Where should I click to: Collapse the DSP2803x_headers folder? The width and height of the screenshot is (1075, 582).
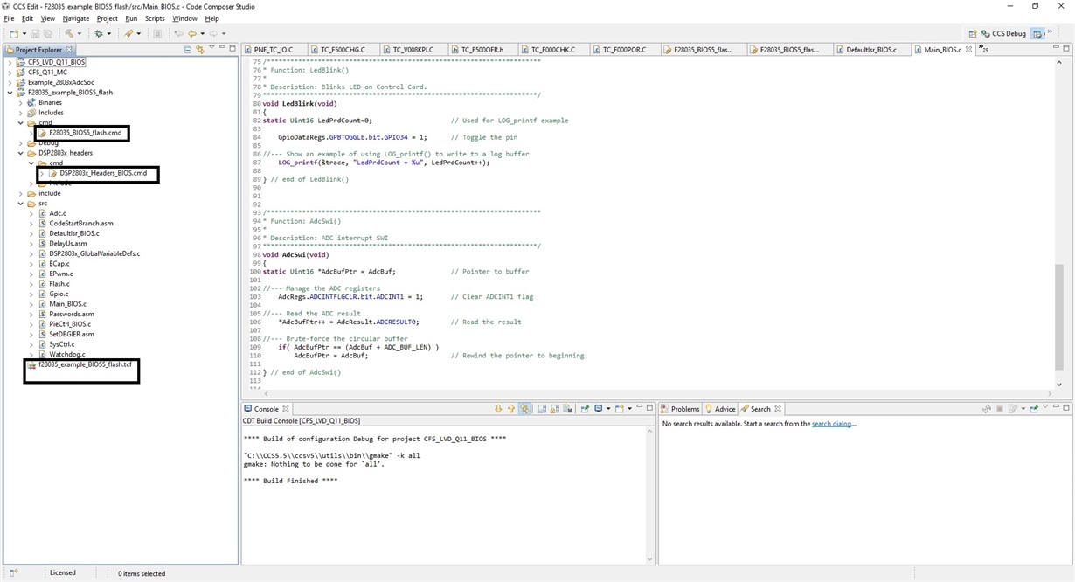click(21, 153)
